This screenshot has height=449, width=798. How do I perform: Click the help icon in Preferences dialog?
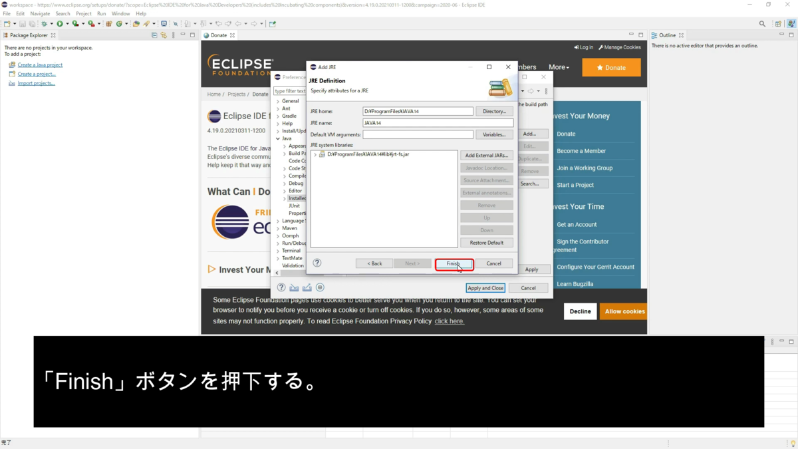click(x=281, y=288)
